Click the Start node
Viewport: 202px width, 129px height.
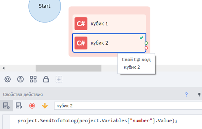click(x=44, y=6)
